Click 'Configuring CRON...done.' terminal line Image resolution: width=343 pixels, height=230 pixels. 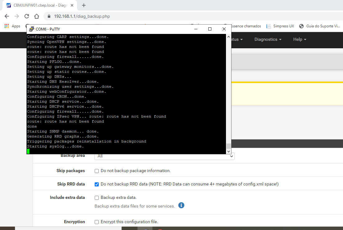pos(57,96)
